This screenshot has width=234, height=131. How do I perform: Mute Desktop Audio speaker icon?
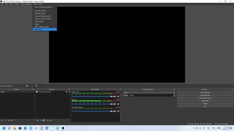[x=115, y=97]
